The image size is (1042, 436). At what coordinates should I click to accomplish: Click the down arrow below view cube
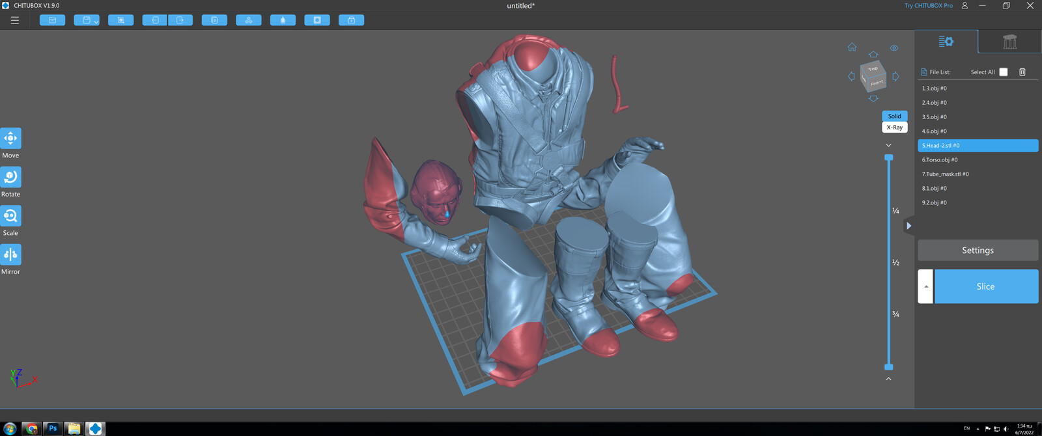click(x=873, y=98)
